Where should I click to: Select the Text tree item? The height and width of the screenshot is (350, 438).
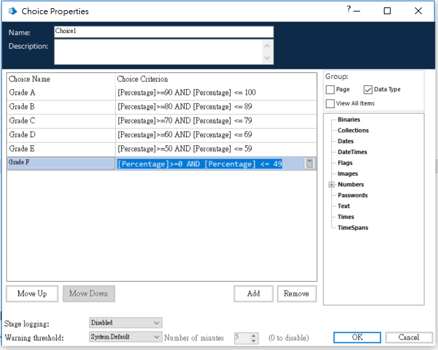click(x=344, y=206)
